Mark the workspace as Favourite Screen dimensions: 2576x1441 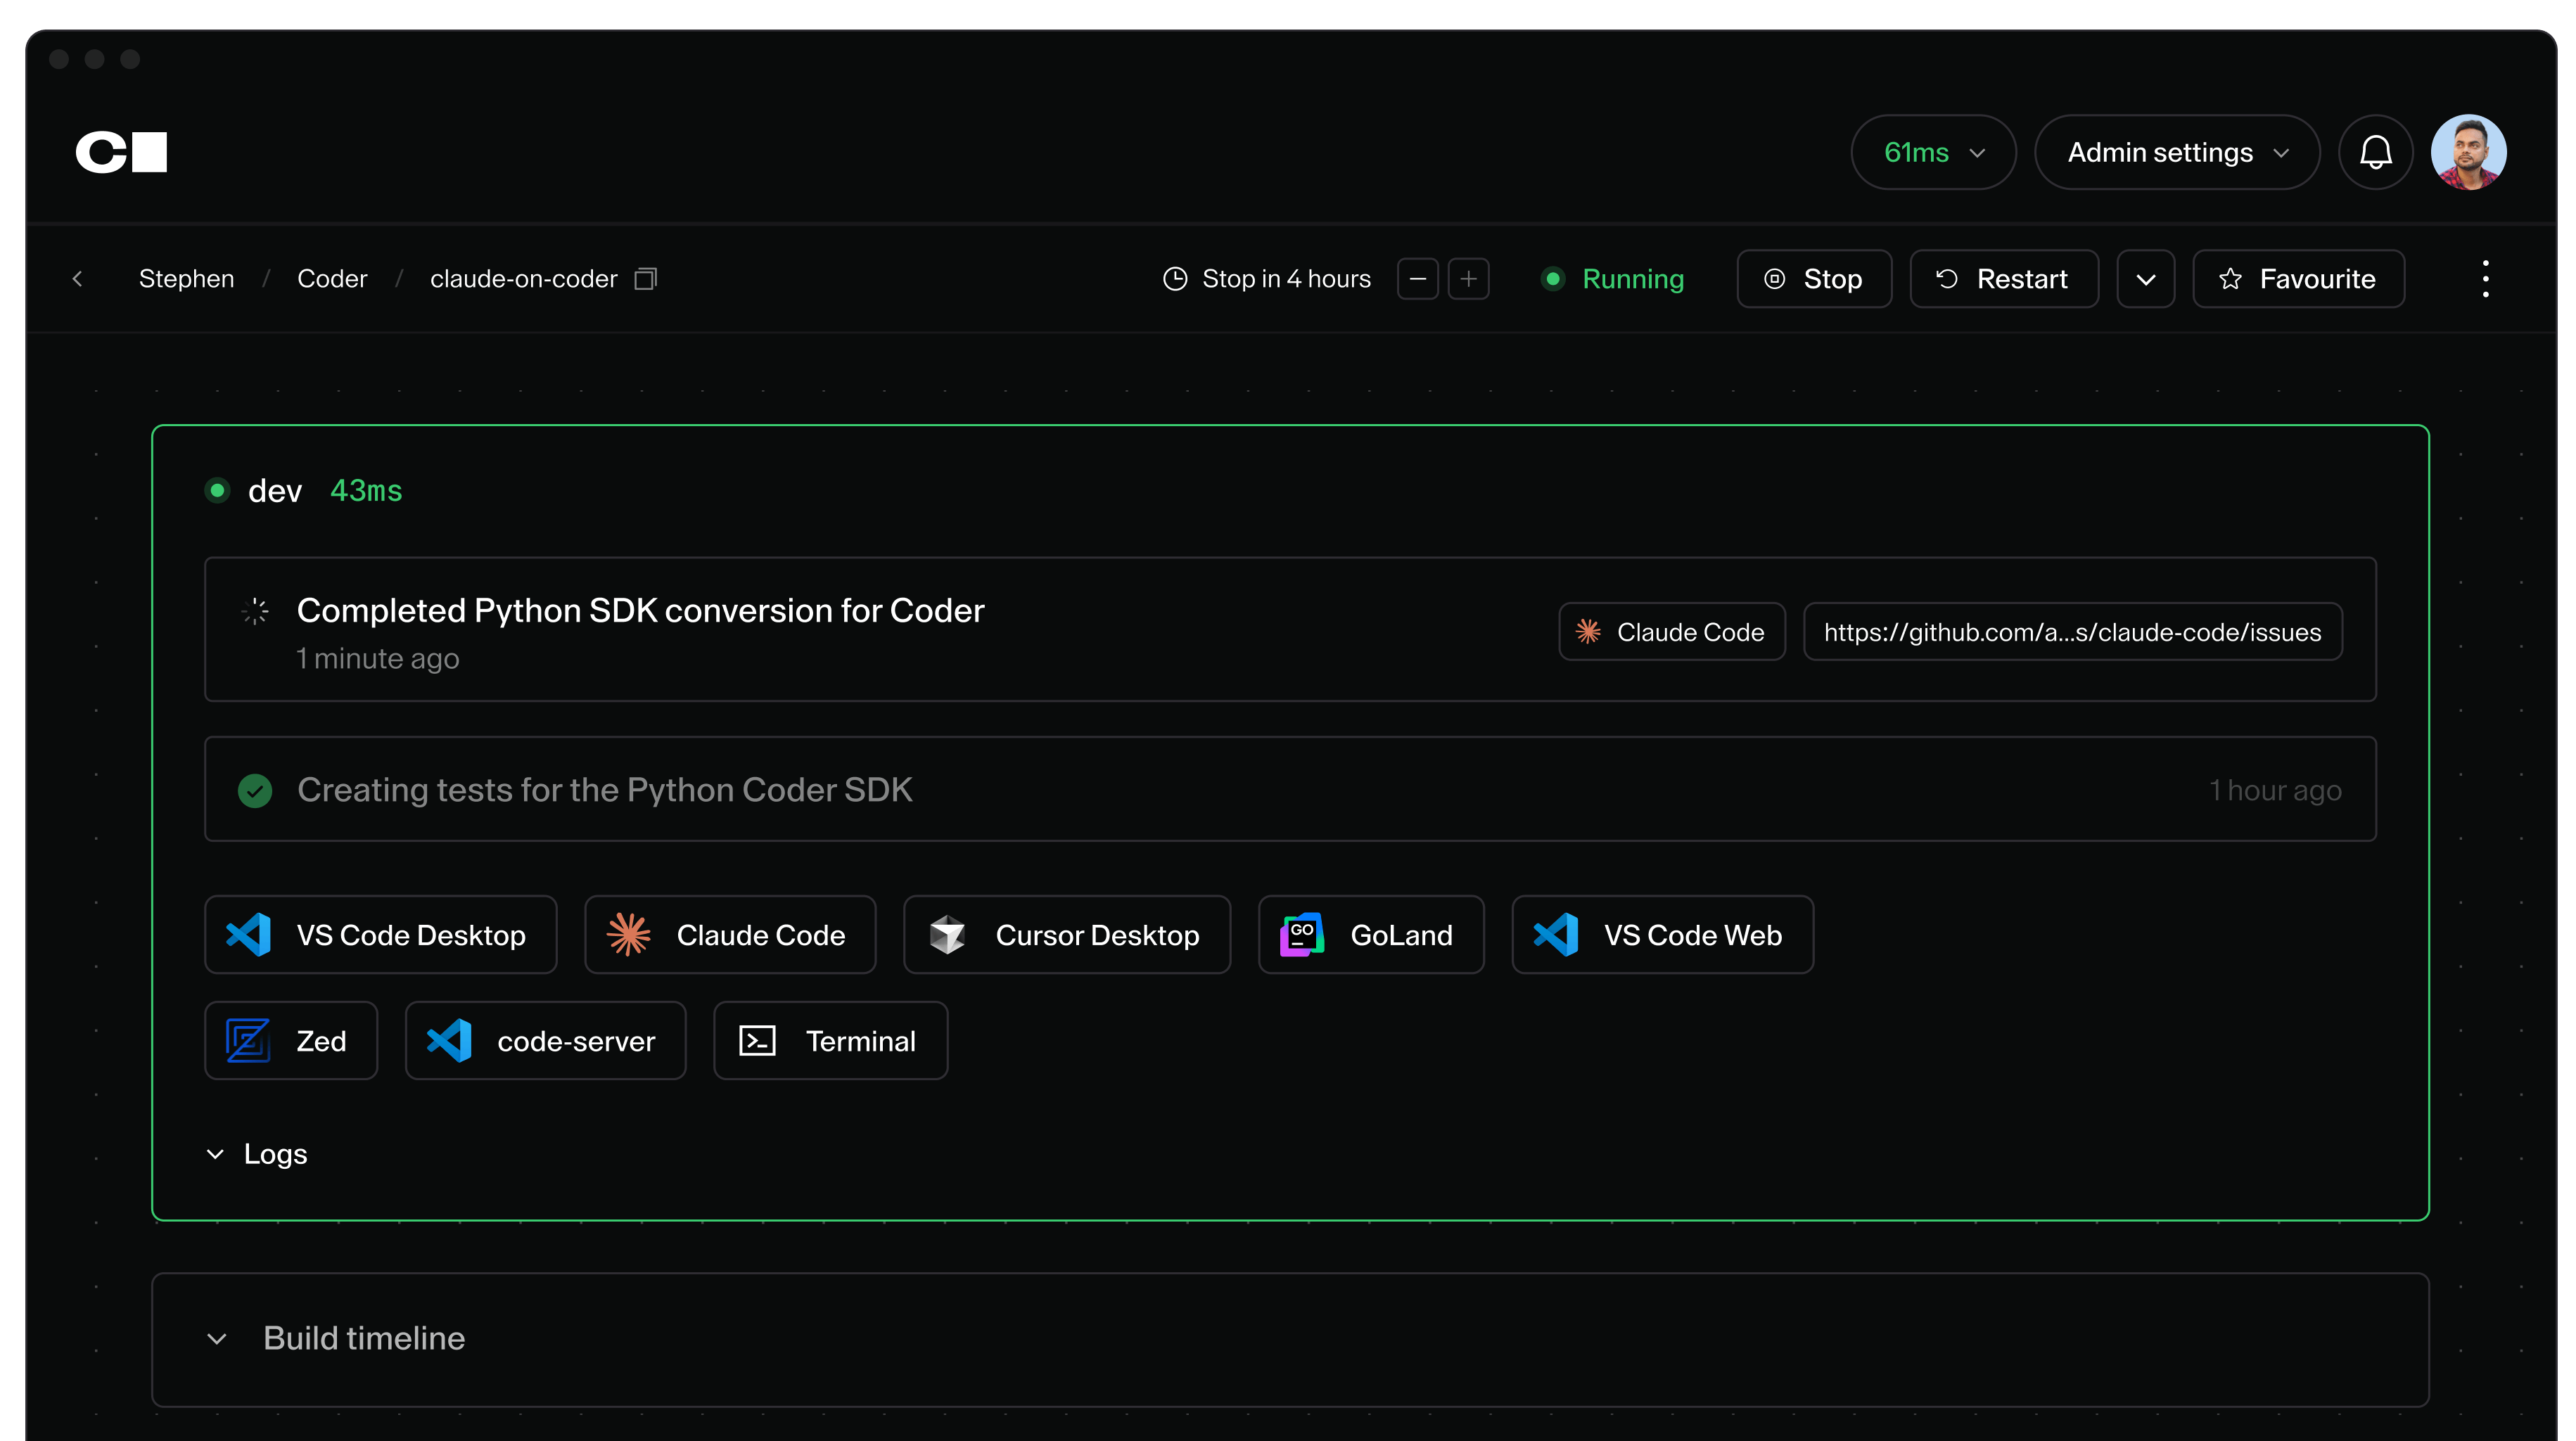tap(2298, 279)
